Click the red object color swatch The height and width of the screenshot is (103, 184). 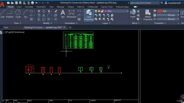click(x=160, y=11)
